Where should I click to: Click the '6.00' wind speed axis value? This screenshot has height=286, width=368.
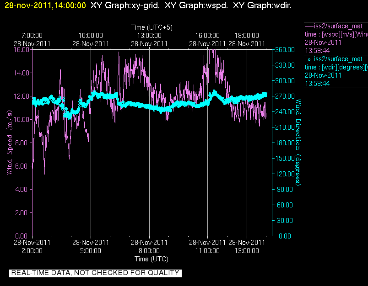[x=22, y=166]
